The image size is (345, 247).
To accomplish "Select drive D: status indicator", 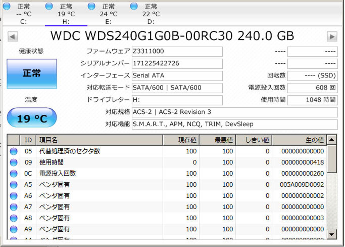I will click(134, 6).
